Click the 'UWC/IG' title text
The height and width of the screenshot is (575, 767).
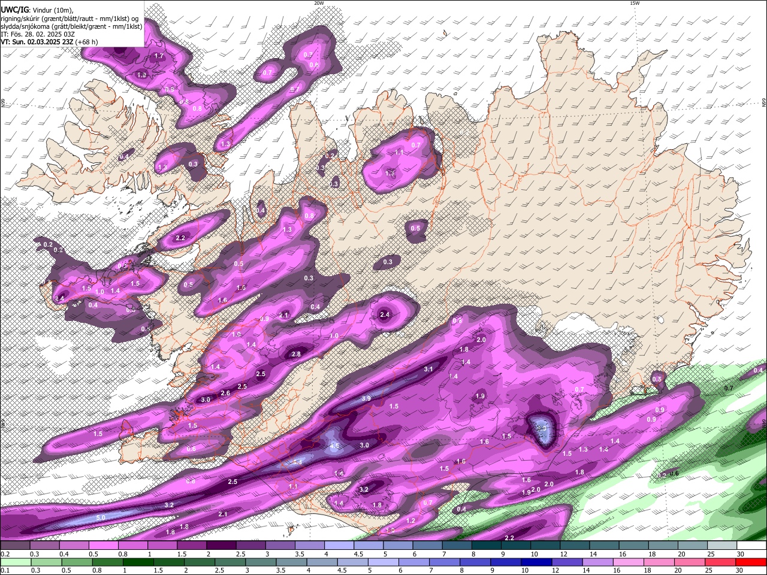[x=14, y=10]
